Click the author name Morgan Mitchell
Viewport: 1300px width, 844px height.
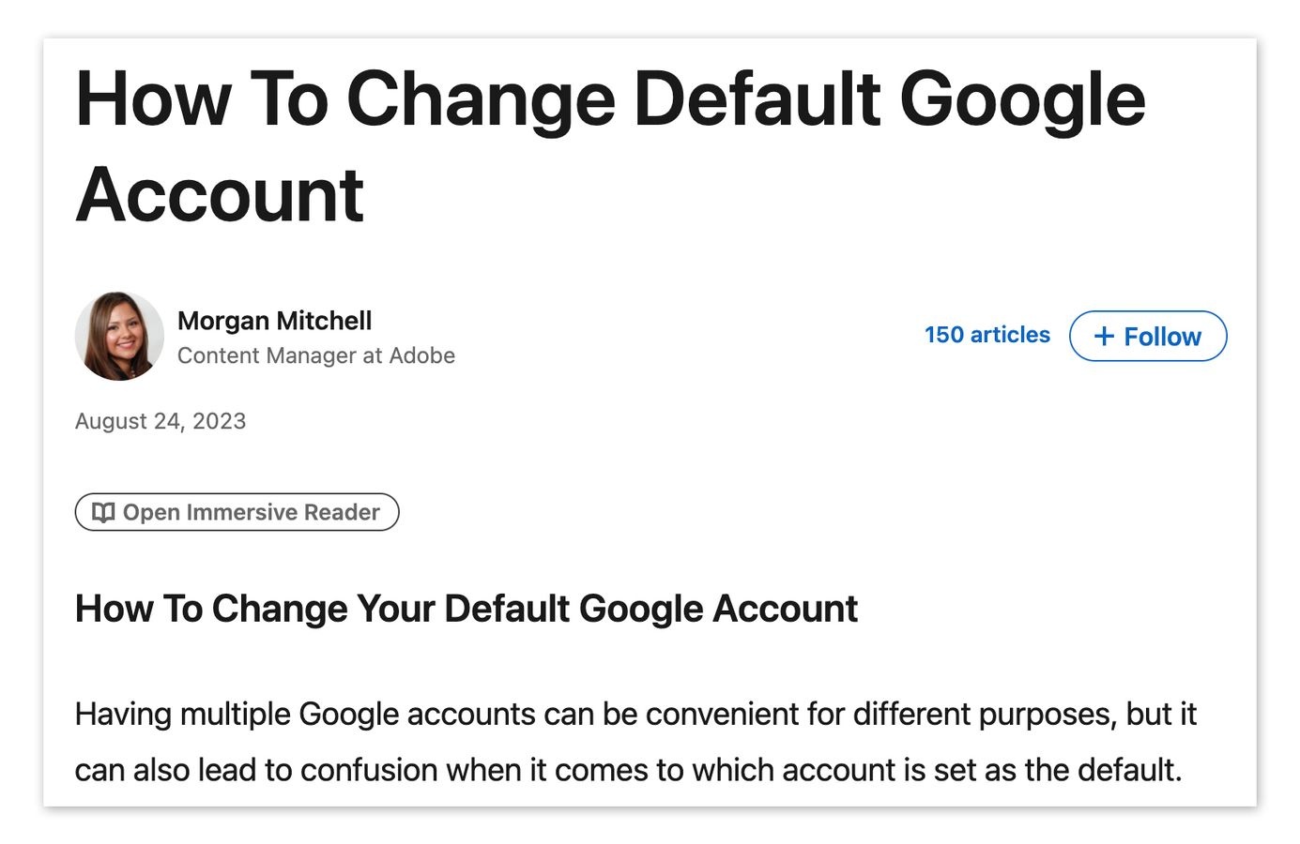(x=275, y=320)
